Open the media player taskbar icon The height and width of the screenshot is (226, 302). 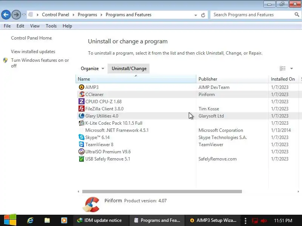(64, 220)
